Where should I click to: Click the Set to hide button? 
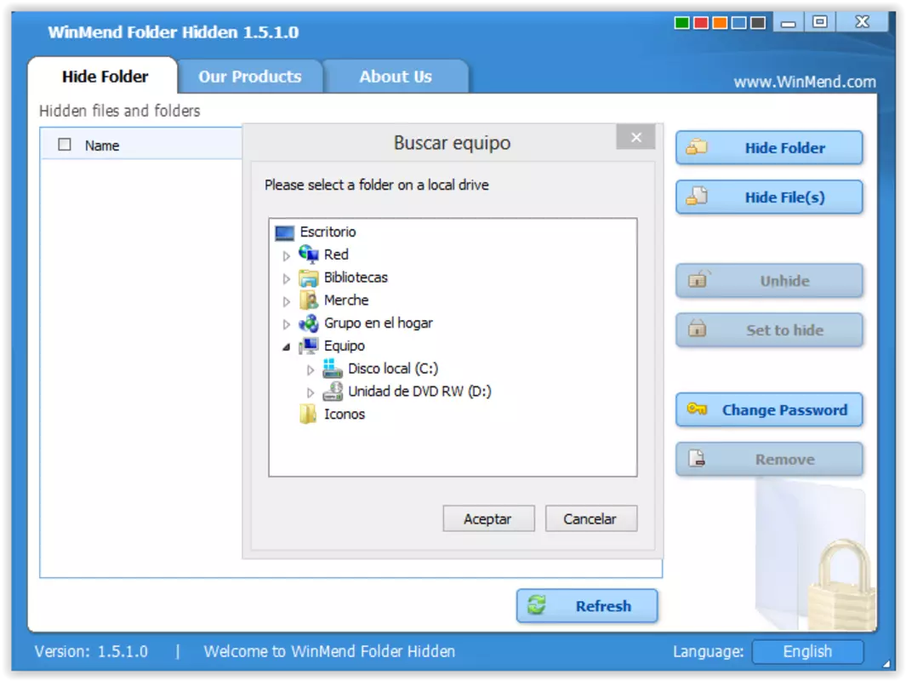pos(769,330)
